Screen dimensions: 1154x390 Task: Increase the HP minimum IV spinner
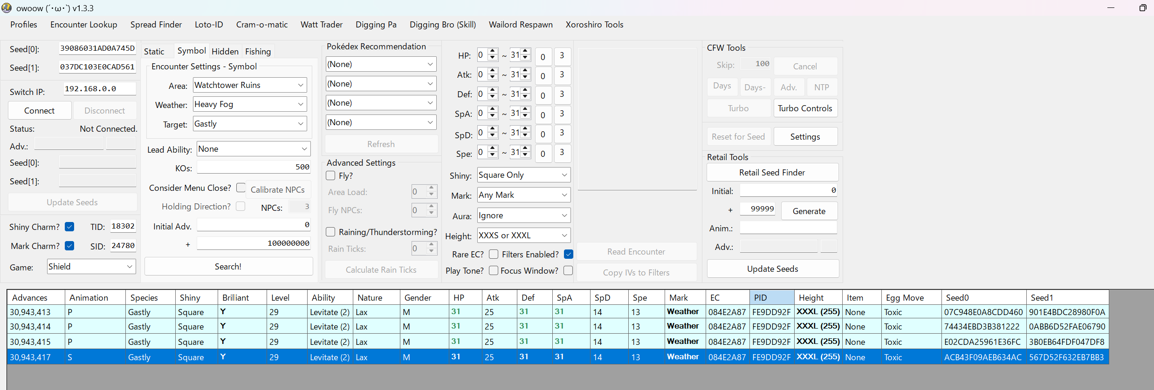[493, 52]
